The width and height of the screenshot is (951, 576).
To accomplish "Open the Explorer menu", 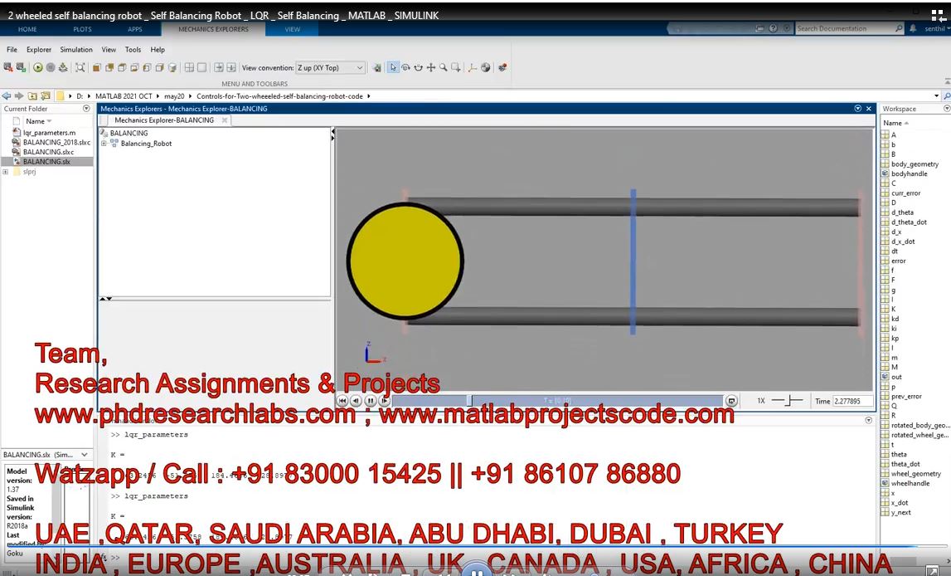I will [39, 50].
